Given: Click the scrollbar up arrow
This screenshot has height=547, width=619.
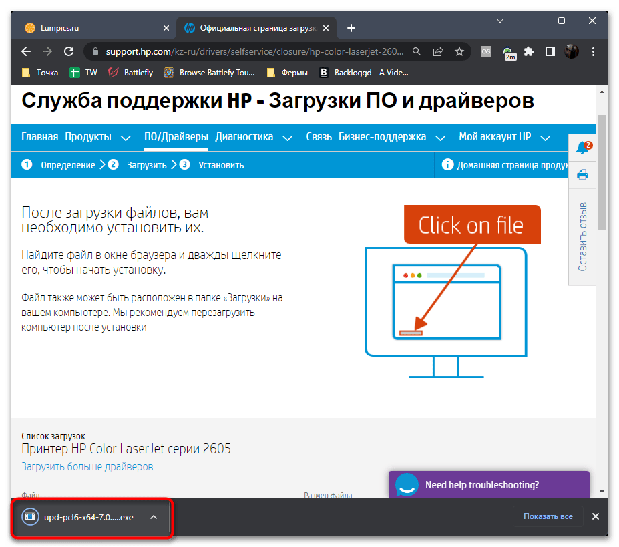Looking at the screenshot, I should click(x=602, y=92).
